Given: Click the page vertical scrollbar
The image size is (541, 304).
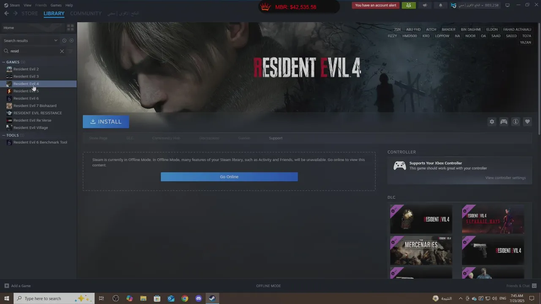Looking at the screenshot, I should pyautogui.click(x=539, y=79).
